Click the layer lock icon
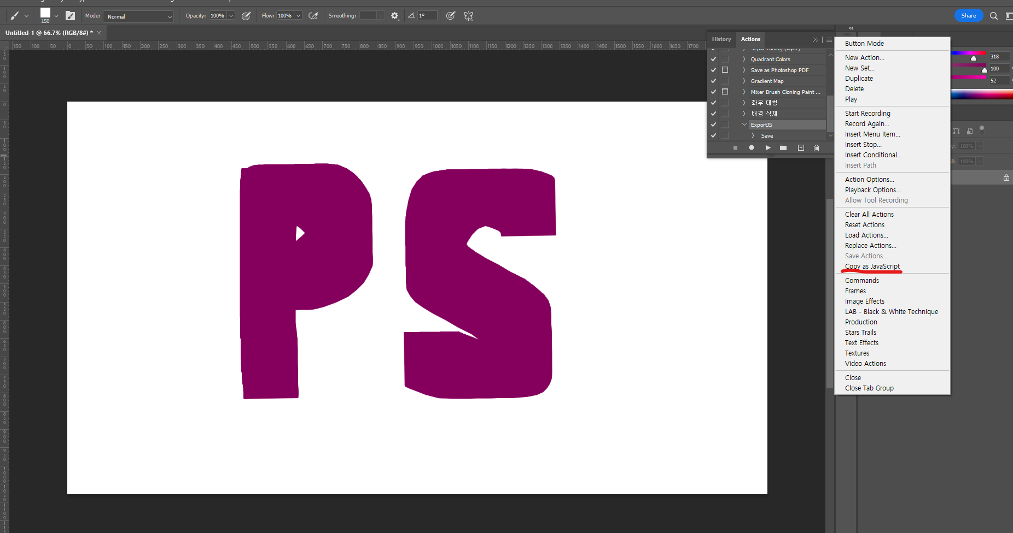The height and width of the screenshot is (533, 1013). click(x=1006, y=178)
